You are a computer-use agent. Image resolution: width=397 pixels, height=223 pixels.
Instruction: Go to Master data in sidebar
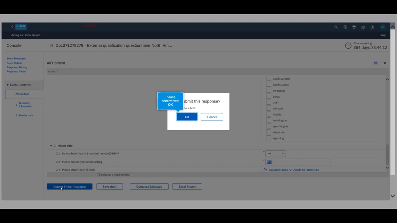pos(26,115)
